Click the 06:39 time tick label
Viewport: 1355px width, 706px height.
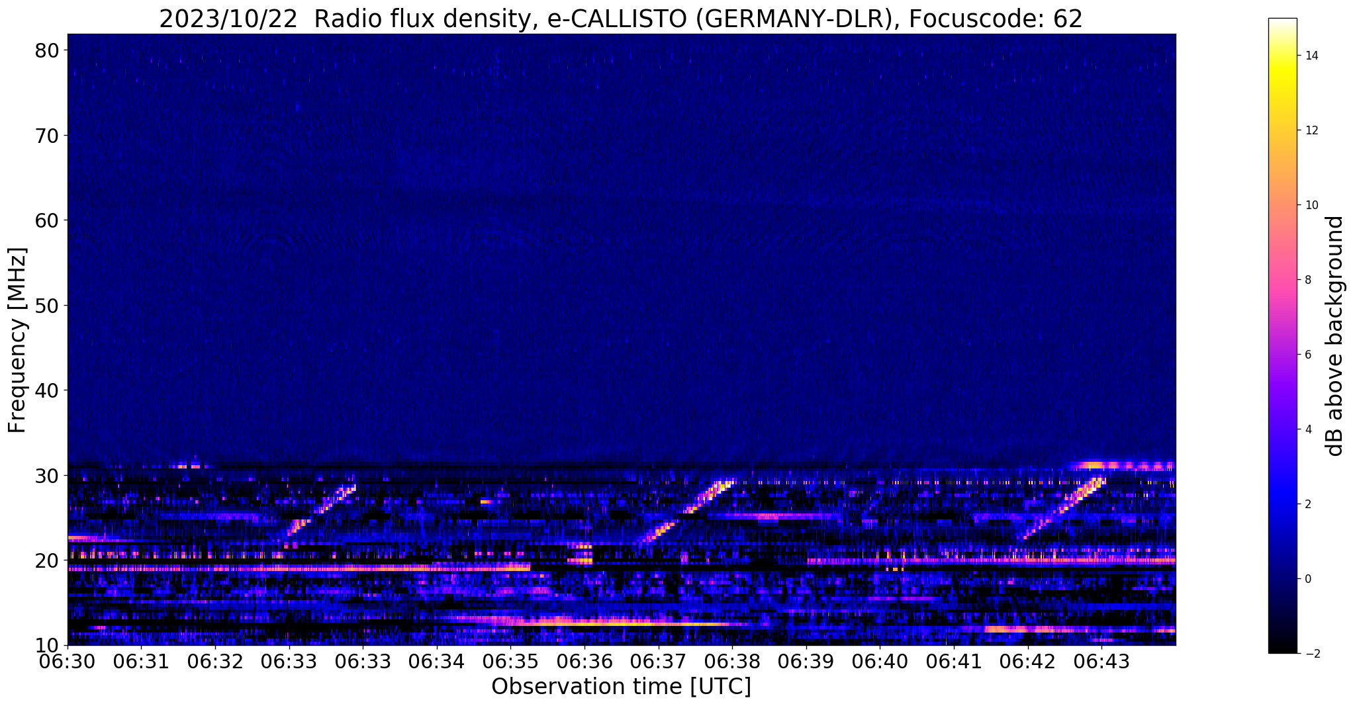pyautogui.click(x=806, y=662)
